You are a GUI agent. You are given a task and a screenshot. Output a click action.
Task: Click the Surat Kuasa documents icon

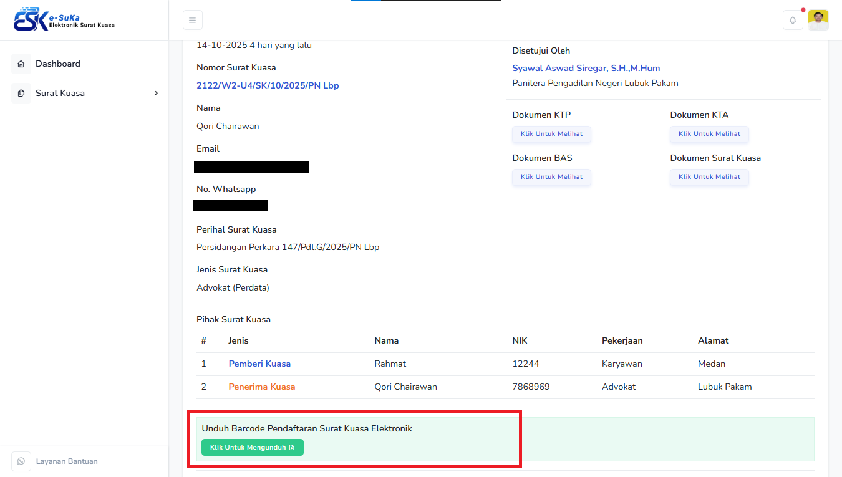coord(21,94)
